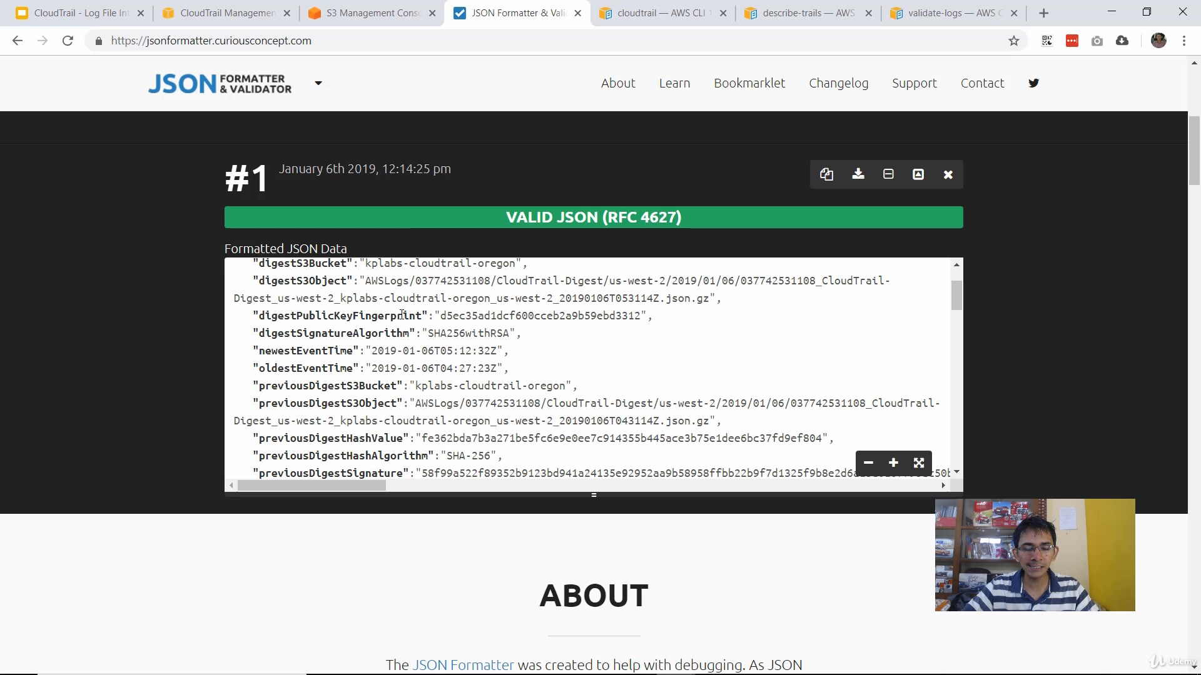Click the "previousDigestS3Bucket" key
The width and height of the screenshot is (1201, 675).
pos(328,386)
